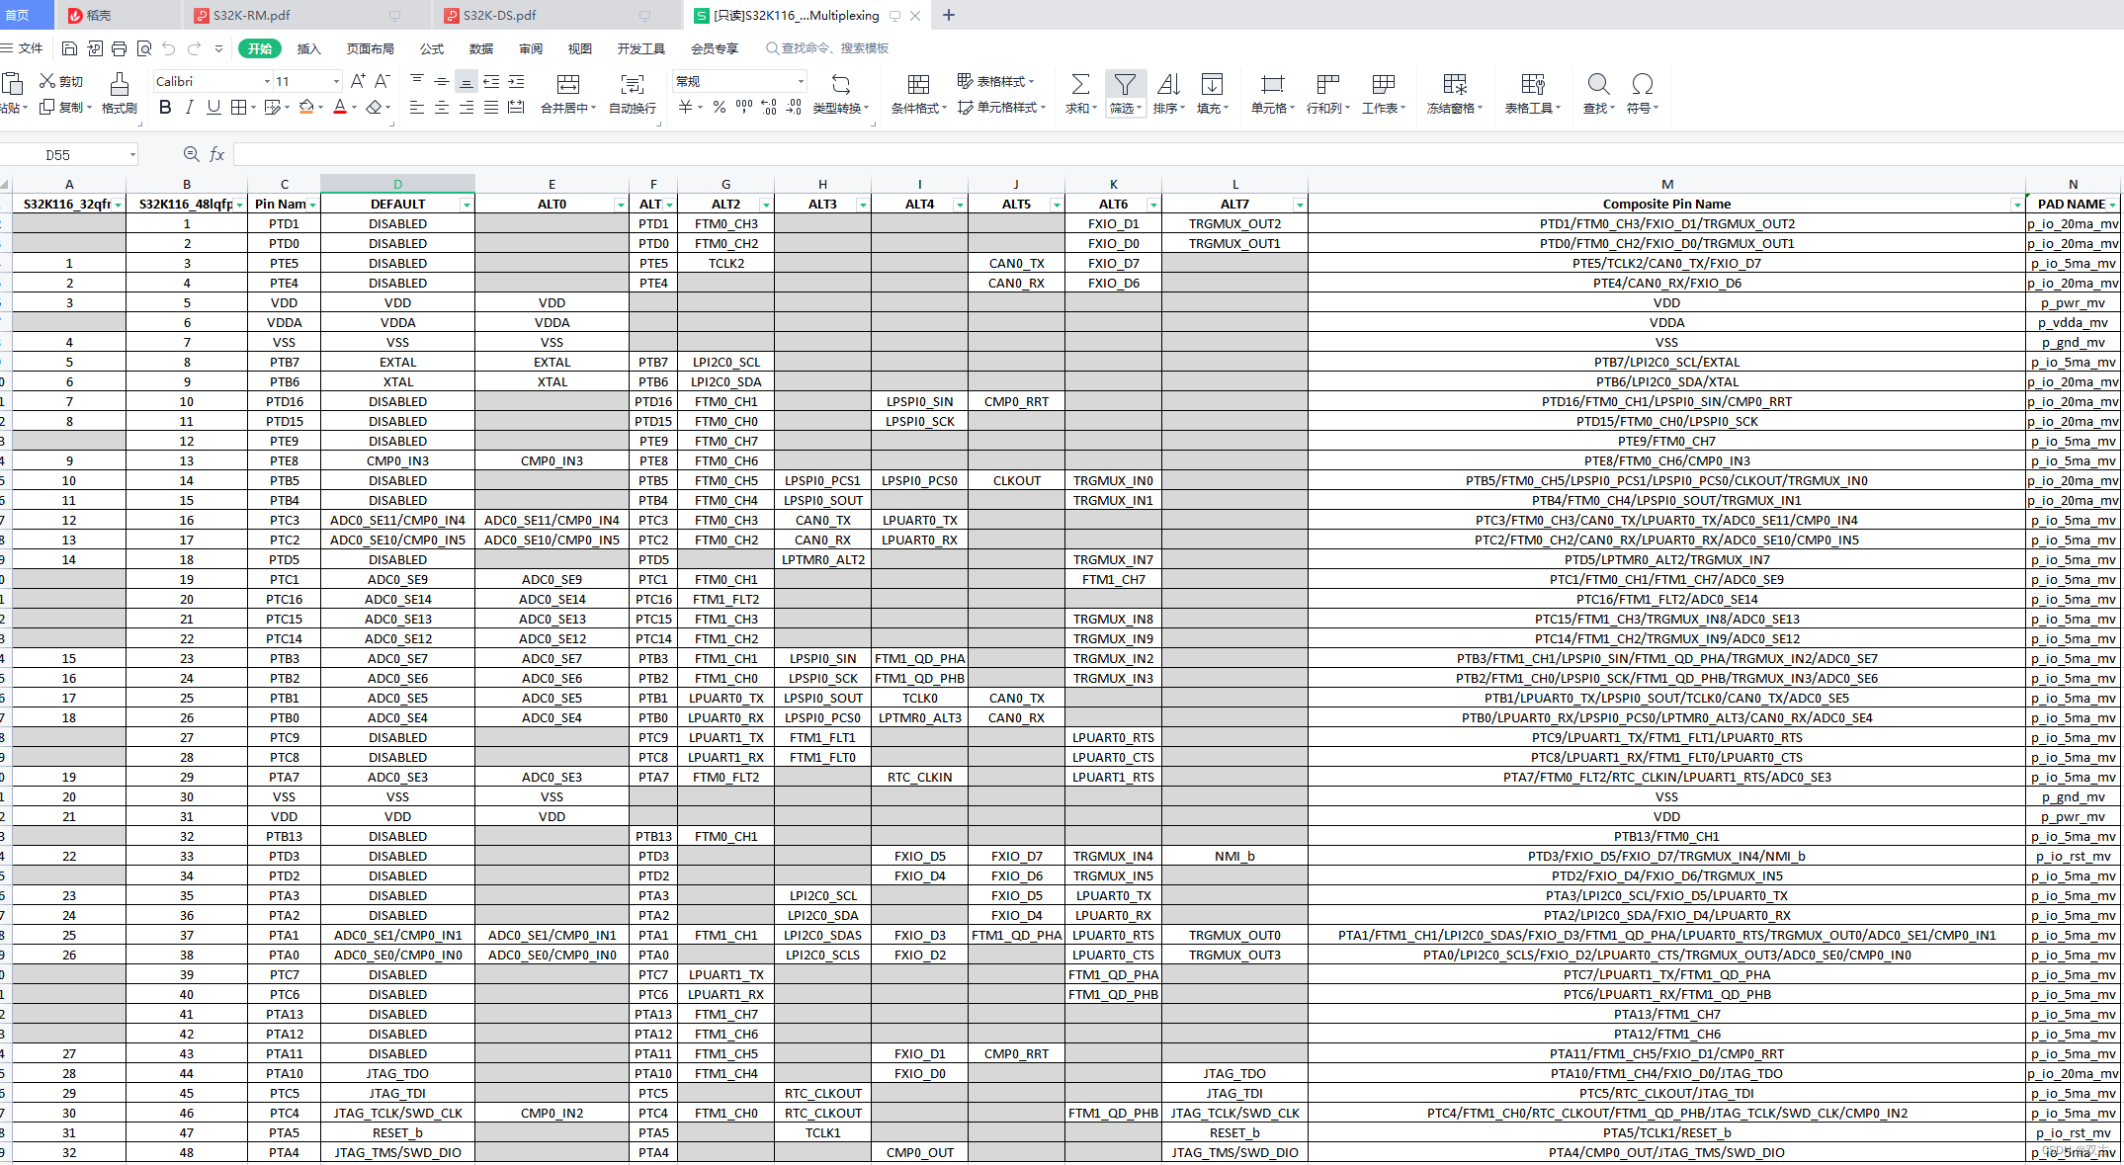Click the AutoSum (求和) sigma icon
Screen dimensions: 2124x1165
pyautogui.click(x=1080, y=85)
